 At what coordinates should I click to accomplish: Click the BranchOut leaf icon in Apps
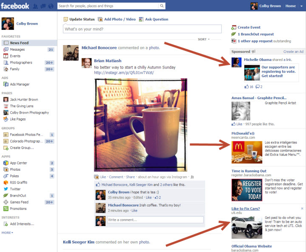tap(6, 195)
